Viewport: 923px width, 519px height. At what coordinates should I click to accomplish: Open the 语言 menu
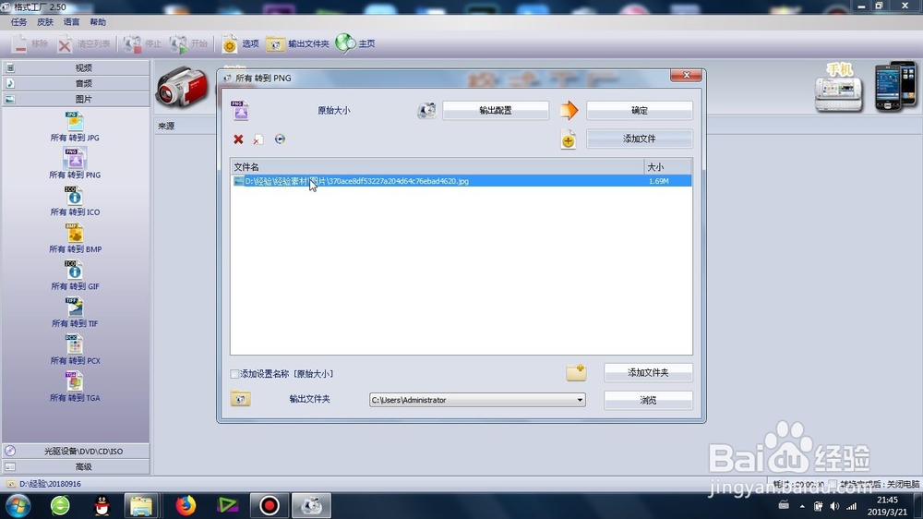(x=71, y=22)
